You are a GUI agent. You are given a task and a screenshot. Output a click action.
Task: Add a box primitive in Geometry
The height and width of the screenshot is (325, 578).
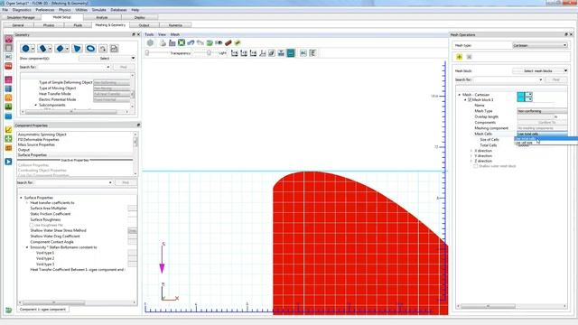tap(60, 48)
